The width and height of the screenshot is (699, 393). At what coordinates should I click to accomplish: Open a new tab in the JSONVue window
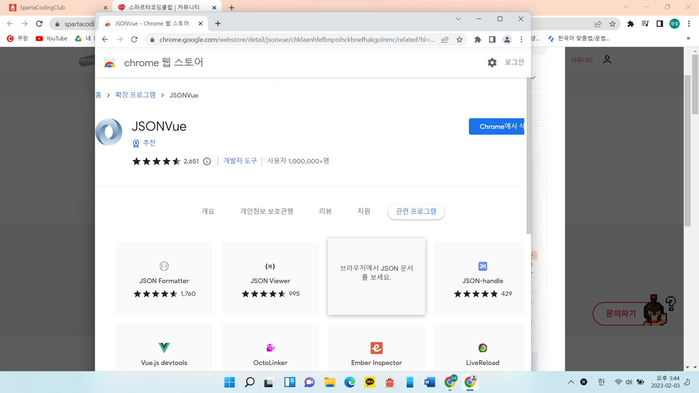click(218, 24)
